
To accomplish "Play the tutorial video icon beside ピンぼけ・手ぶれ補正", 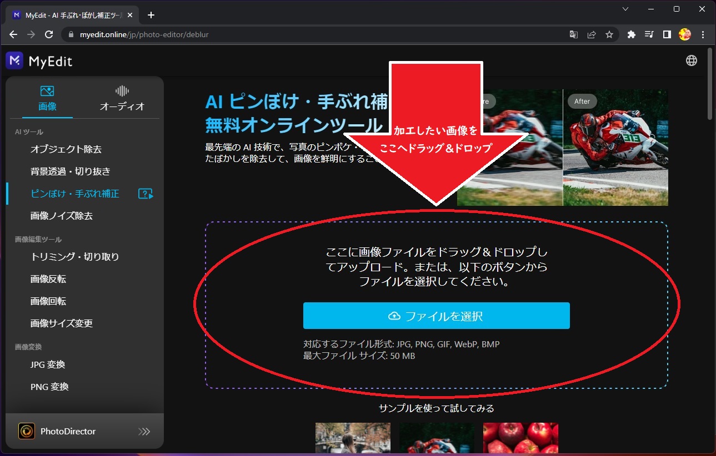I will coord(146,194).
